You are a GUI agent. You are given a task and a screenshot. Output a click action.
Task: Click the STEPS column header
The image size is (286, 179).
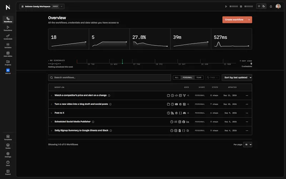[x=215, y=87]
